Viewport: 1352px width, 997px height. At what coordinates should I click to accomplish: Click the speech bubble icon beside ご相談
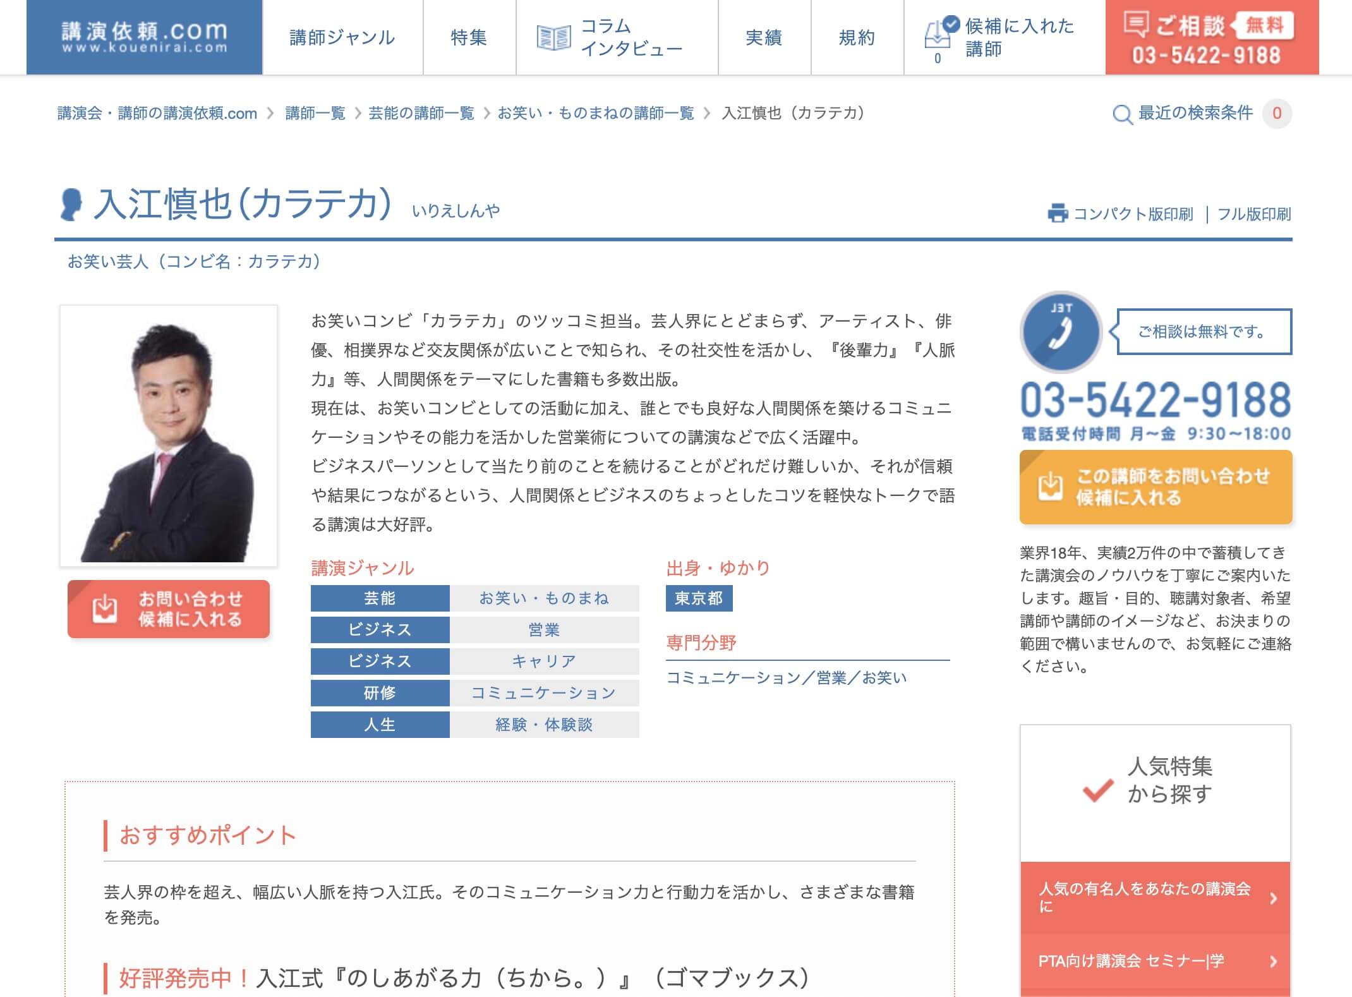pyautogui.click(x=1136, y=25)
